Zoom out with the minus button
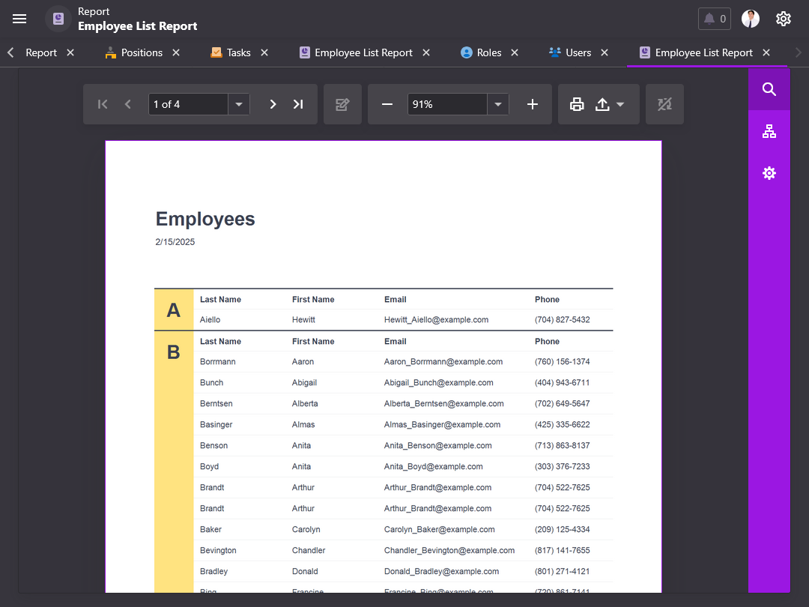Image resolution: width=809 pixels, height=607 pixels. click(387, 104)
